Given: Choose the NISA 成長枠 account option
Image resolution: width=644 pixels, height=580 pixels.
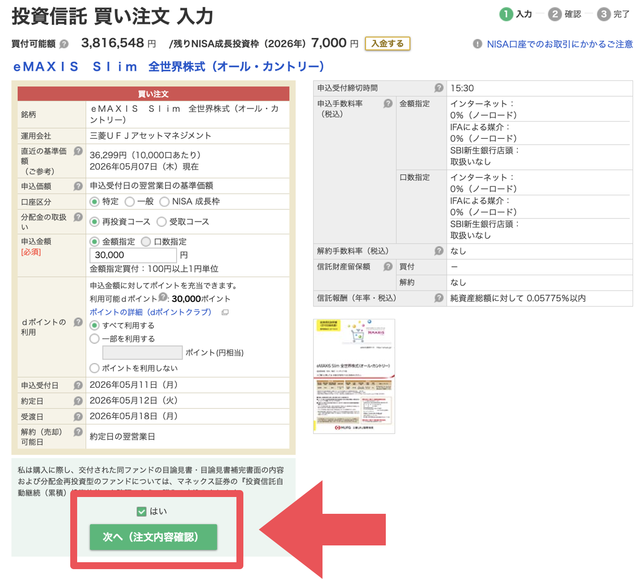Looking at the screenshot, I should click(165, 202).
